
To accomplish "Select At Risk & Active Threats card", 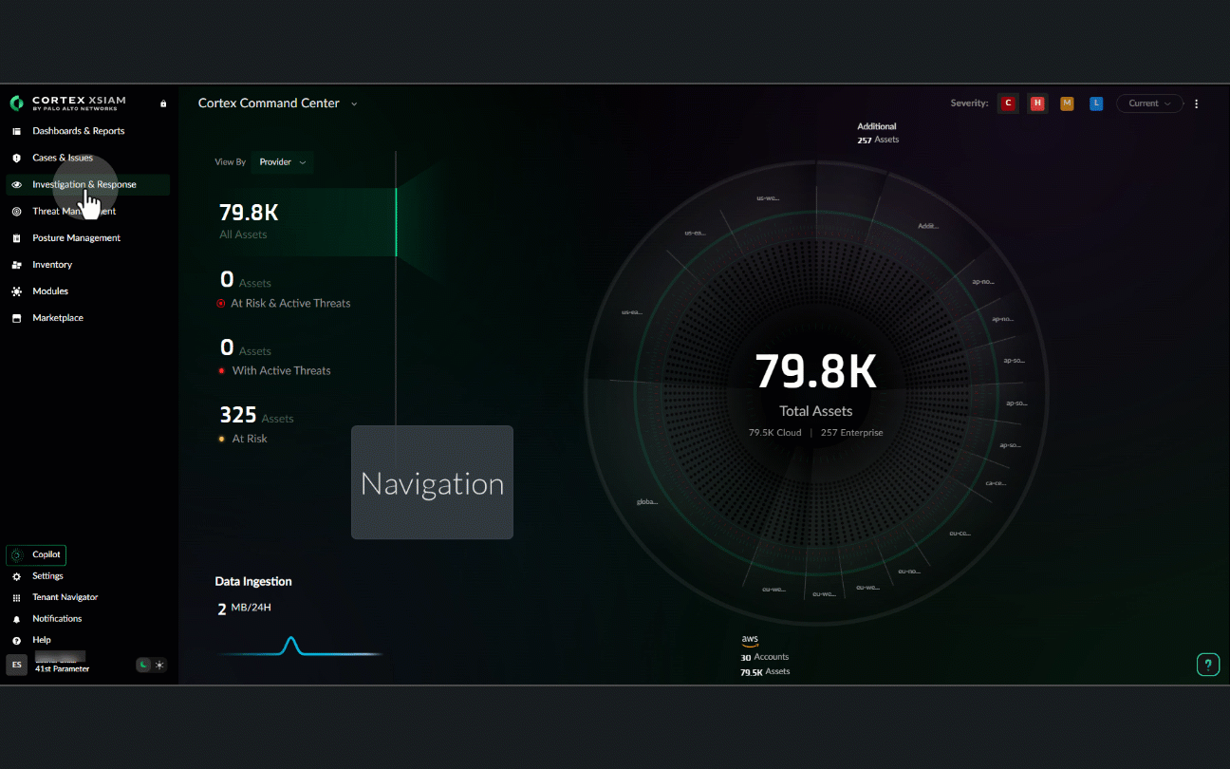I will [285, 291].
